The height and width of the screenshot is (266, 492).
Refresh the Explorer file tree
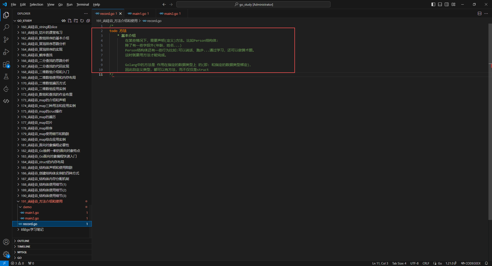tap(82, 21)
